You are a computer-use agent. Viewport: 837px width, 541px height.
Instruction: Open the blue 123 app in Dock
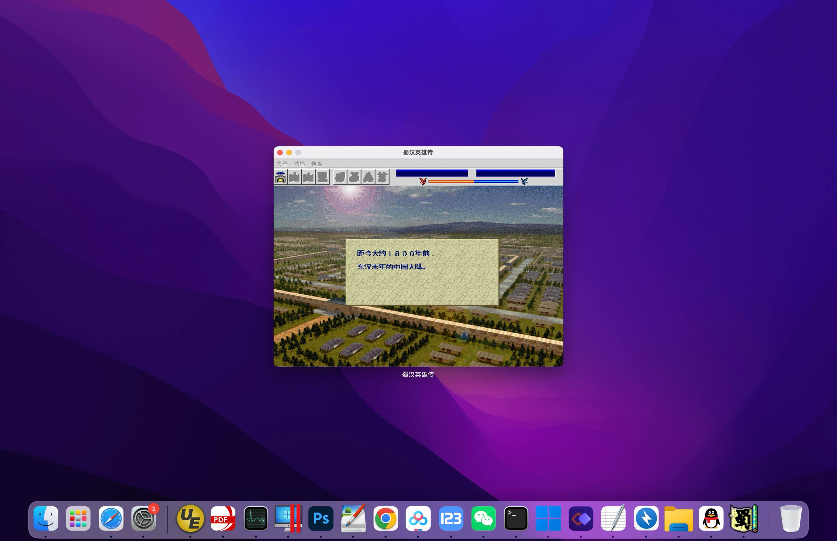pyautogui.click(x=451, y=518)
